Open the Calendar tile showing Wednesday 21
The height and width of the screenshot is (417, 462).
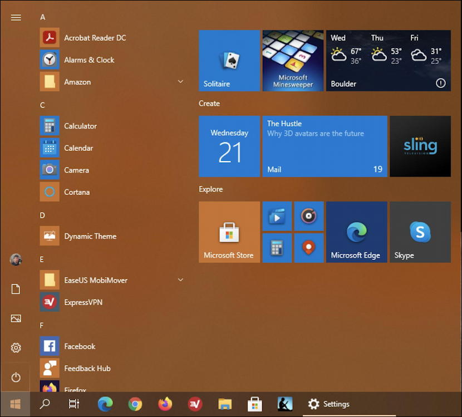[x=229, y=146]
